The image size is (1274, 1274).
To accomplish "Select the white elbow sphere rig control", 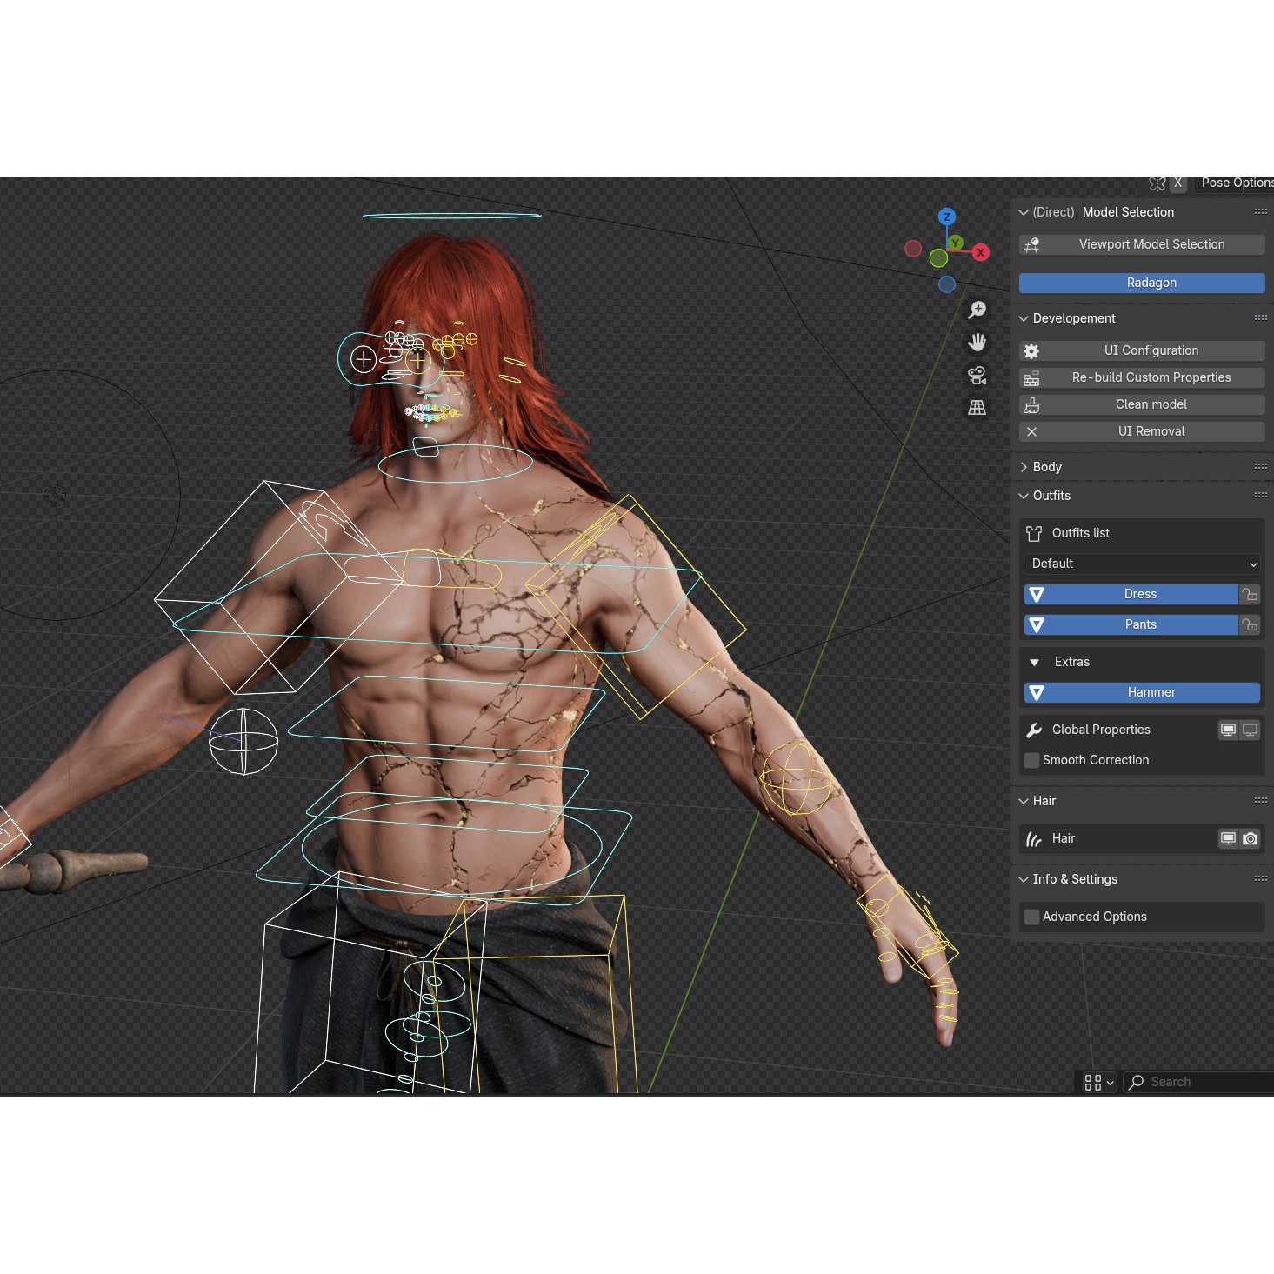I will point(243,741).
